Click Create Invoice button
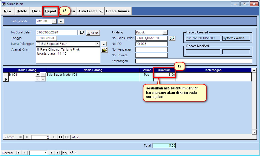 118,11
